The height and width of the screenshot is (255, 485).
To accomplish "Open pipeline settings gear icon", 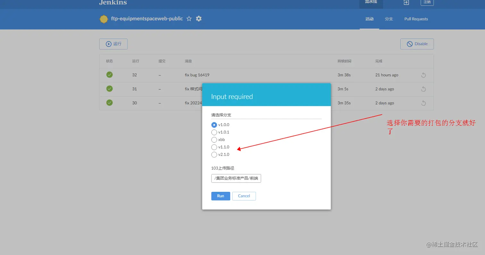I will (x=199, y=19).
